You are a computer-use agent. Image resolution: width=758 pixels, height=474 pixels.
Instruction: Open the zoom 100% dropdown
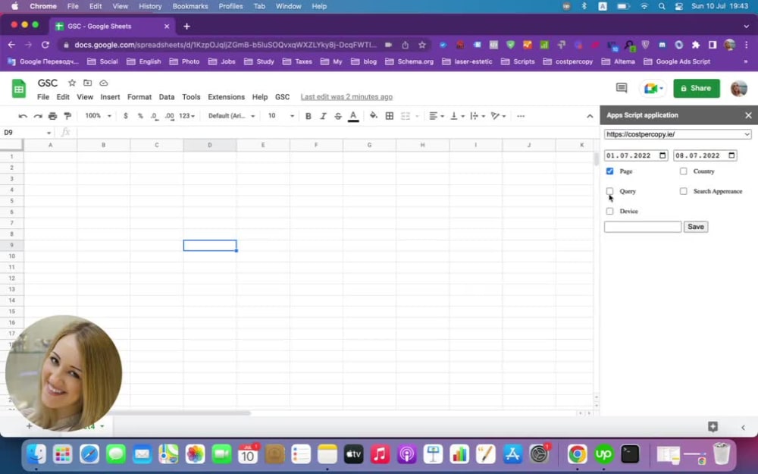(98, 116)
